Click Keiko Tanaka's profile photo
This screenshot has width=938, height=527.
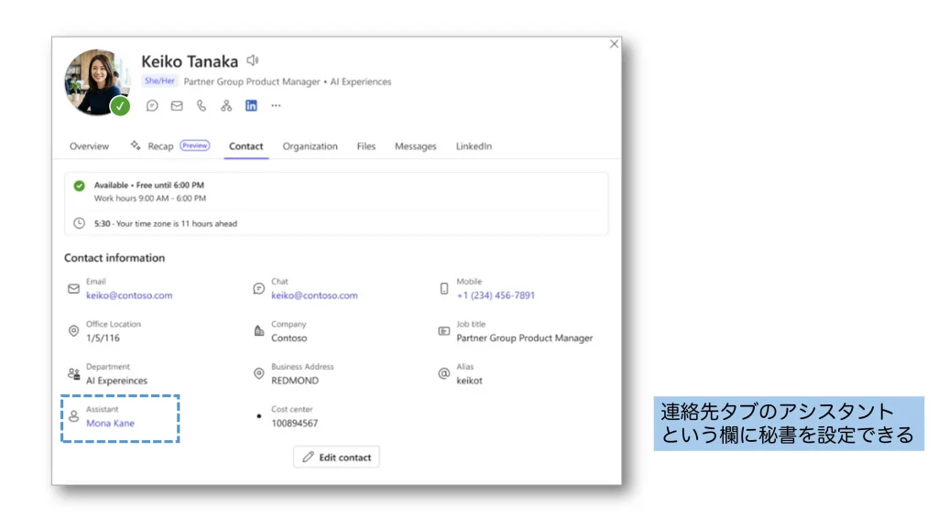click(x=97, y=82)
